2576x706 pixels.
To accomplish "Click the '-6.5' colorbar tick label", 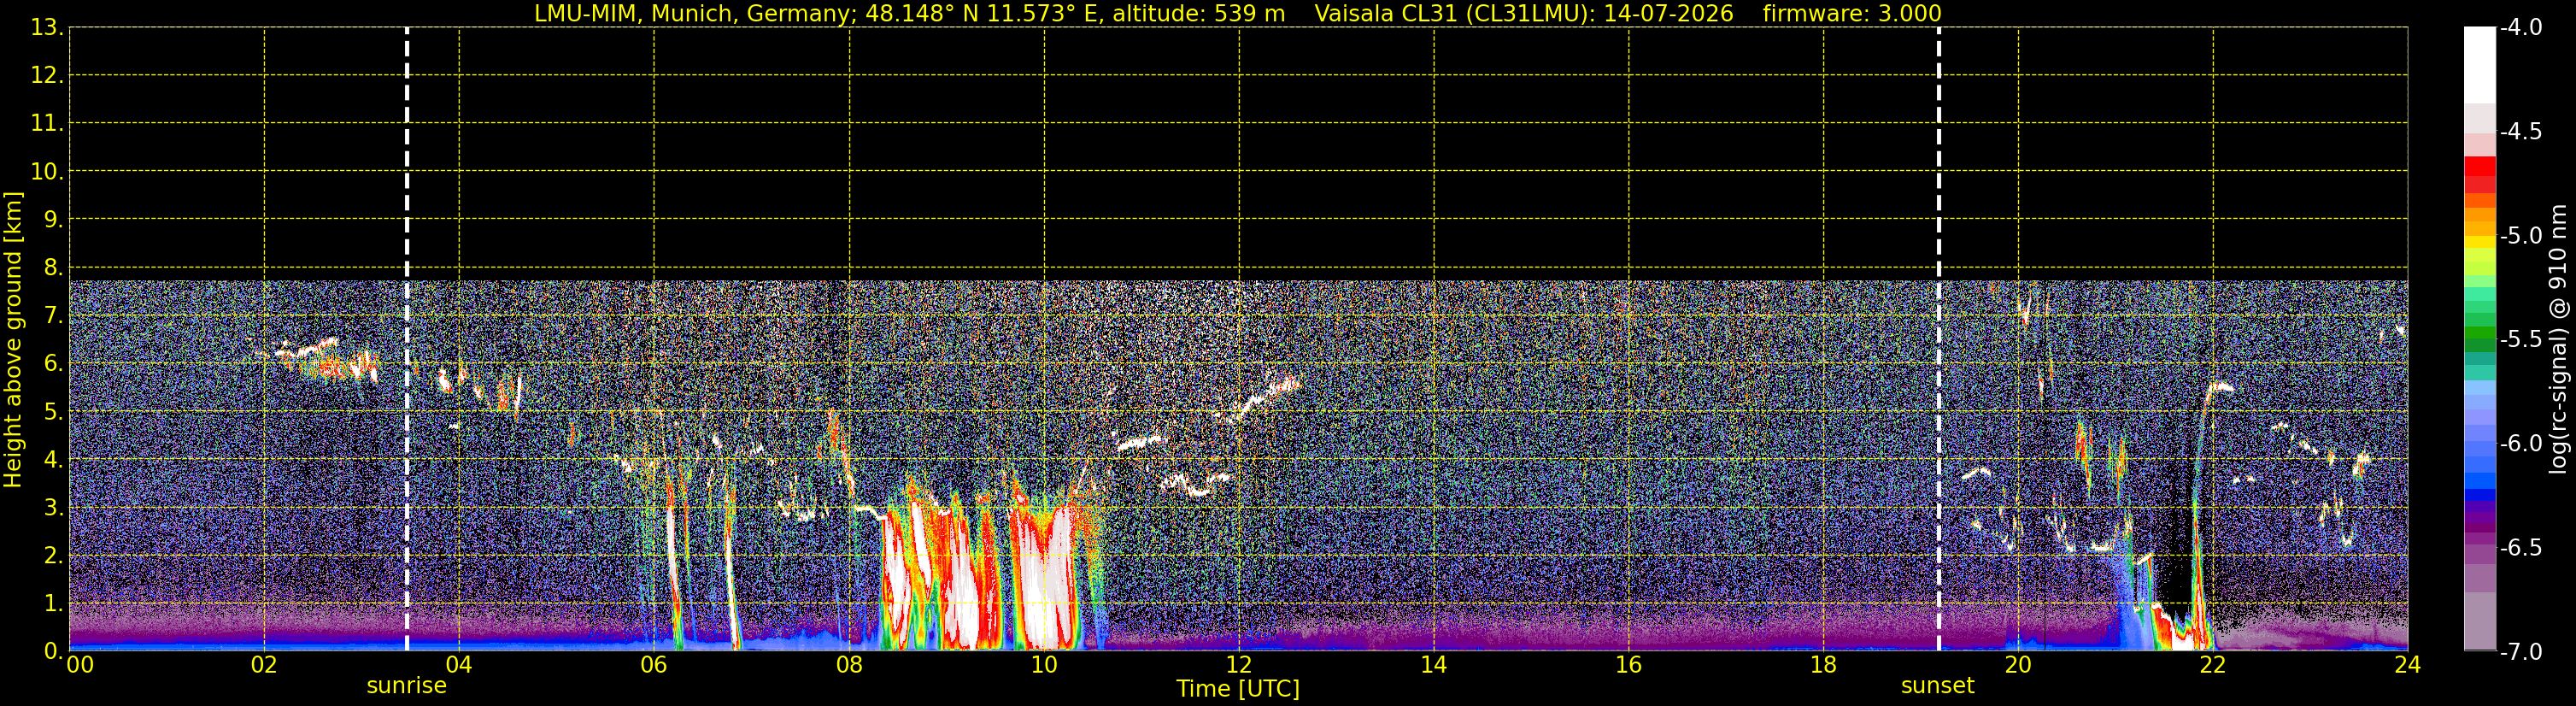I will click(x=2521, y=548).
